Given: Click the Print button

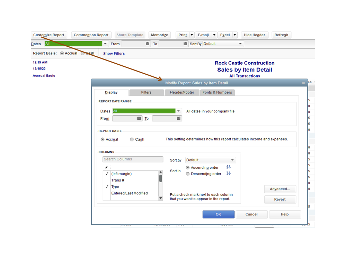Looking at the screenshot, I should (x=183, y=35).
